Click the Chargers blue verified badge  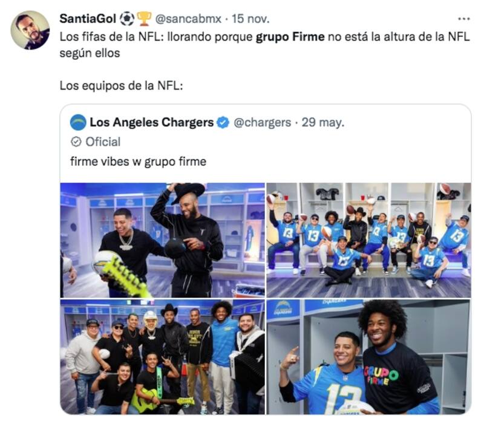click(x=223, y=122)
